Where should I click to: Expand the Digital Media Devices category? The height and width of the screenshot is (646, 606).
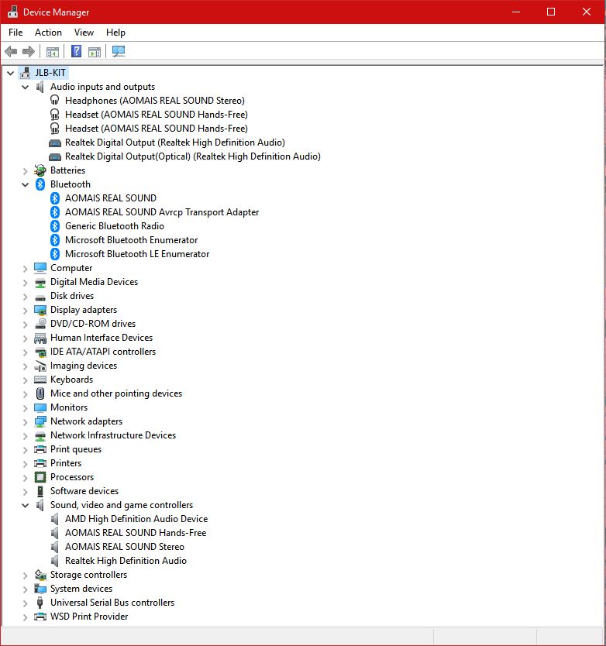(25, 283)
